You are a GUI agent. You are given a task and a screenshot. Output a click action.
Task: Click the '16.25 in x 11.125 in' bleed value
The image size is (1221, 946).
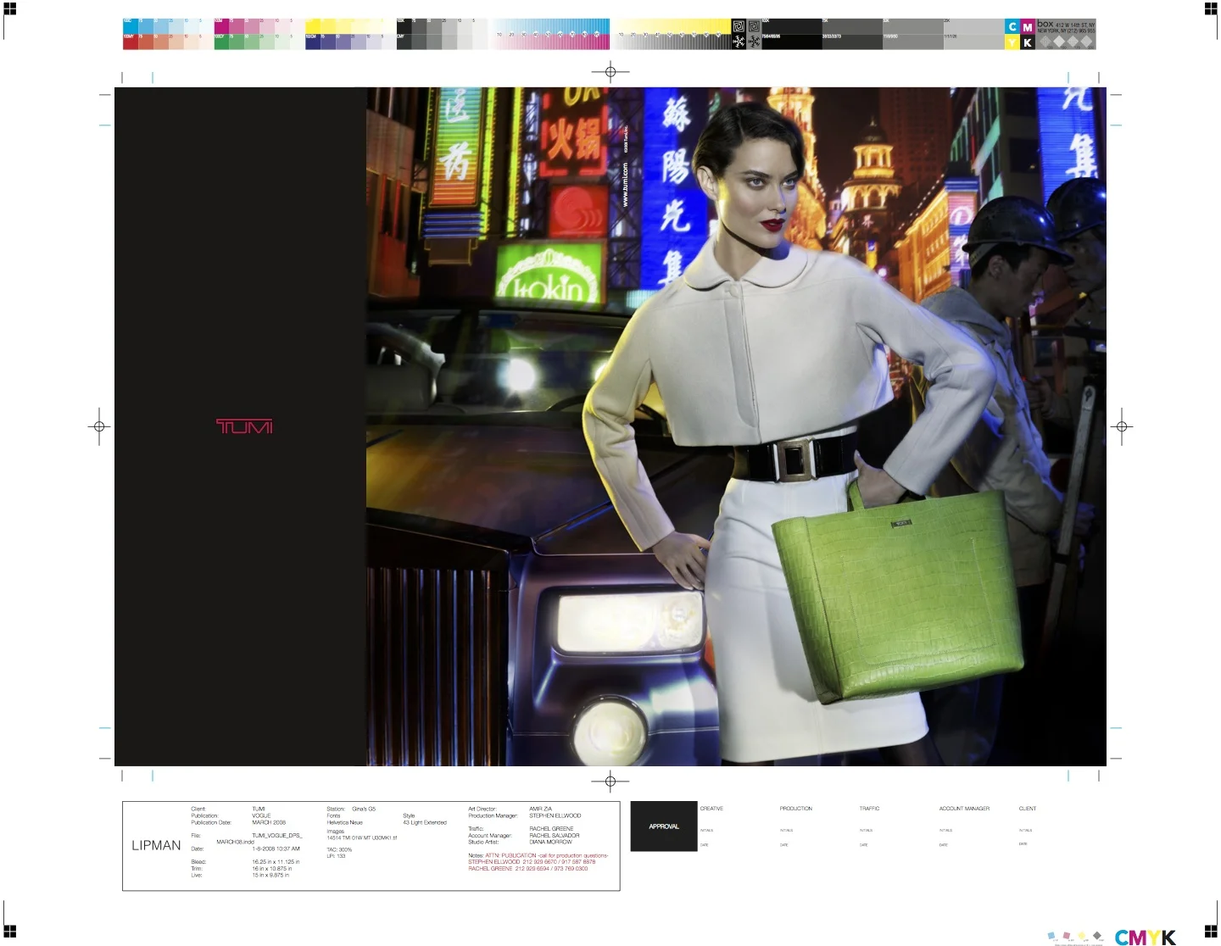276,862
